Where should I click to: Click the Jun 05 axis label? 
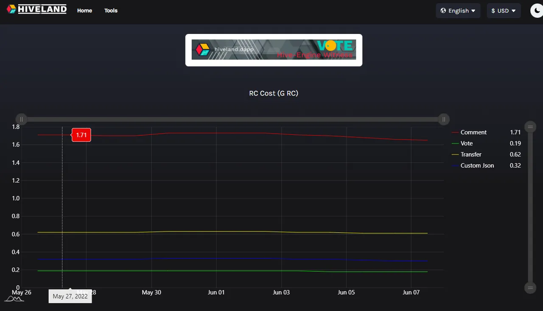(x=346, y=292)
